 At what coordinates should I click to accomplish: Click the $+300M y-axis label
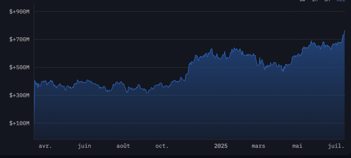20,95
